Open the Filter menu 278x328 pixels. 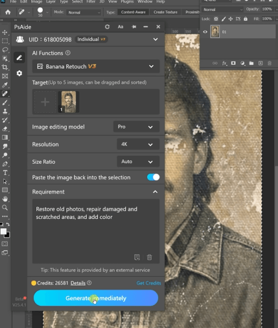[91, 2]
